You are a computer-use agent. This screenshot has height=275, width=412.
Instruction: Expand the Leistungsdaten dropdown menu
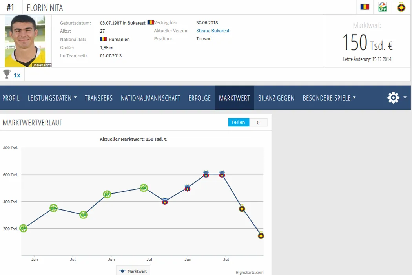(x=52, y=98)
